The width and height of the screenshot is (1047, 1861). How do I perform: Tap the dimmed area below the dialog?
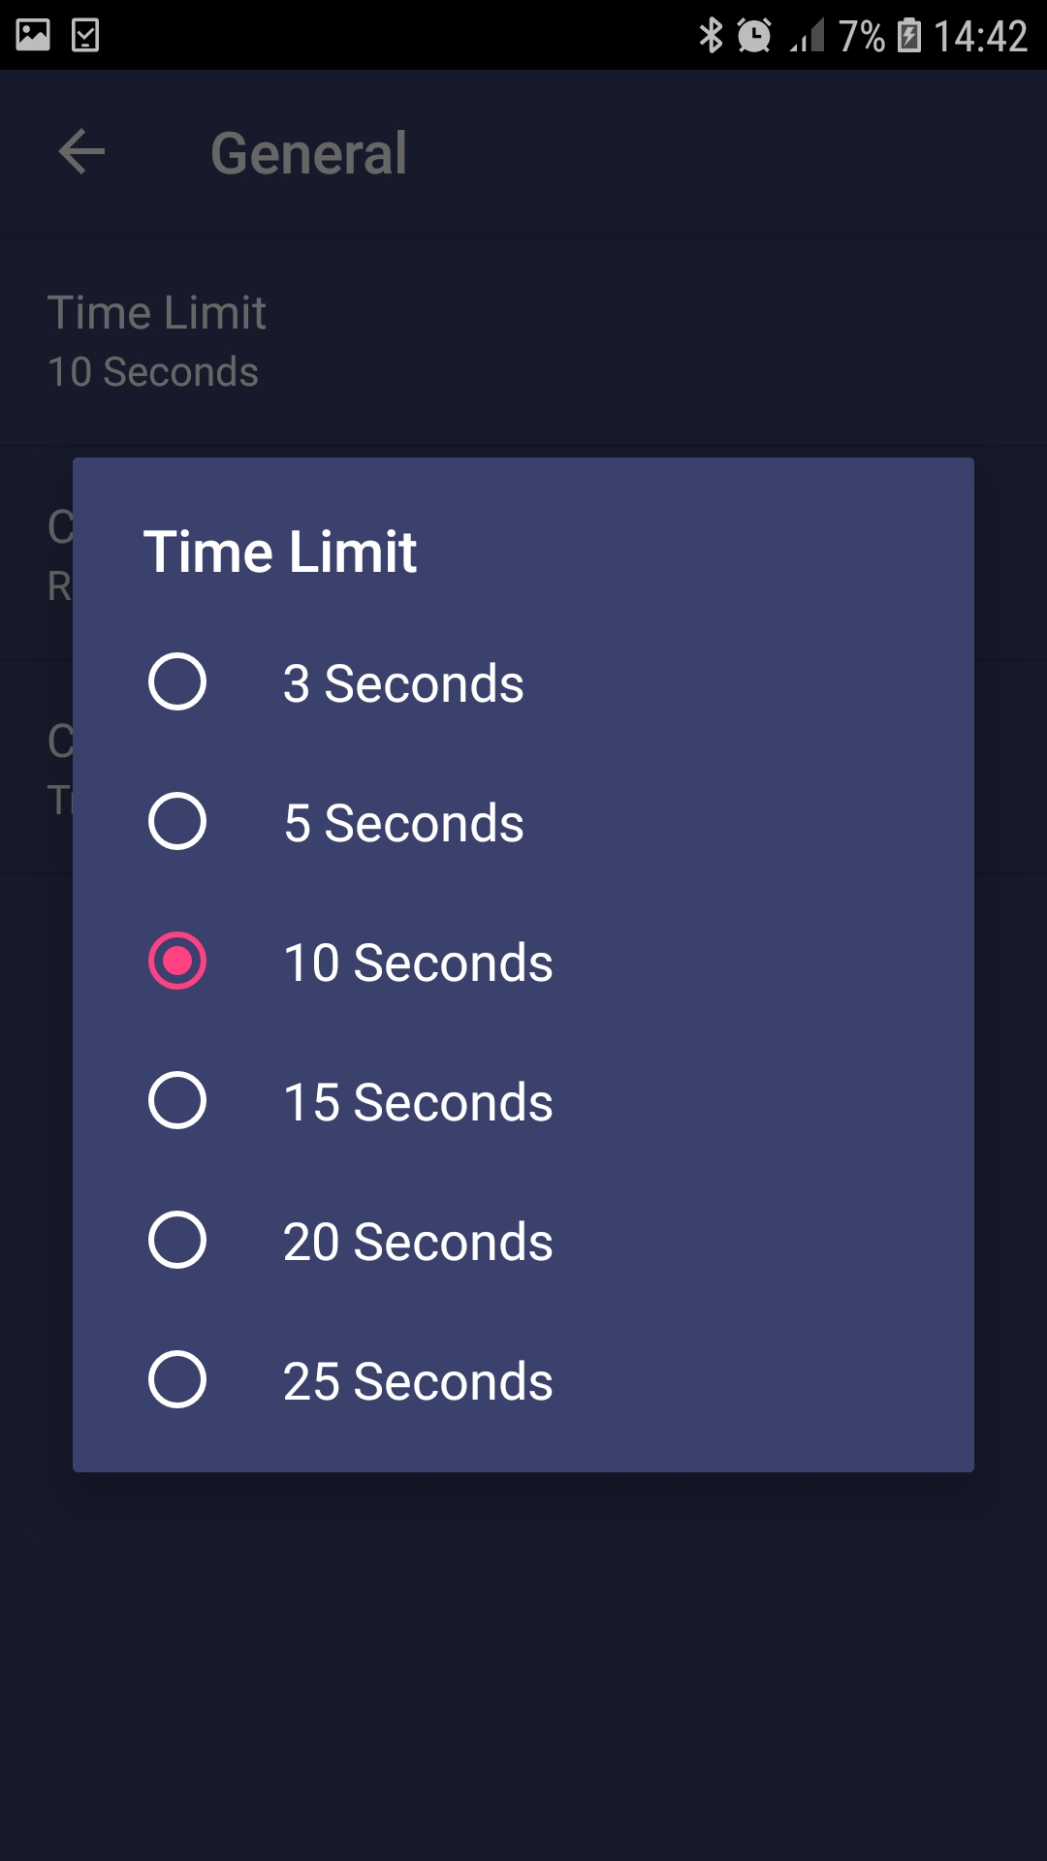523,1667
